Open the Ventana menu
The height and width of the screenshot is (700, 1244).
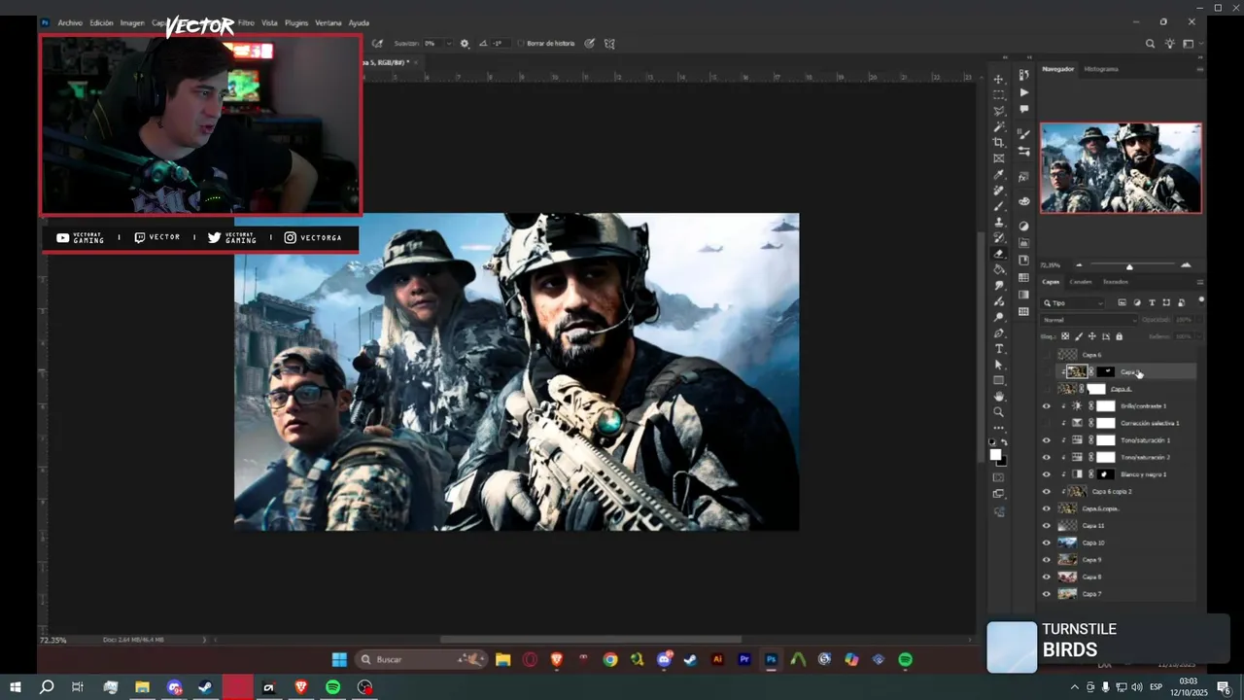(x=328, y=22)
